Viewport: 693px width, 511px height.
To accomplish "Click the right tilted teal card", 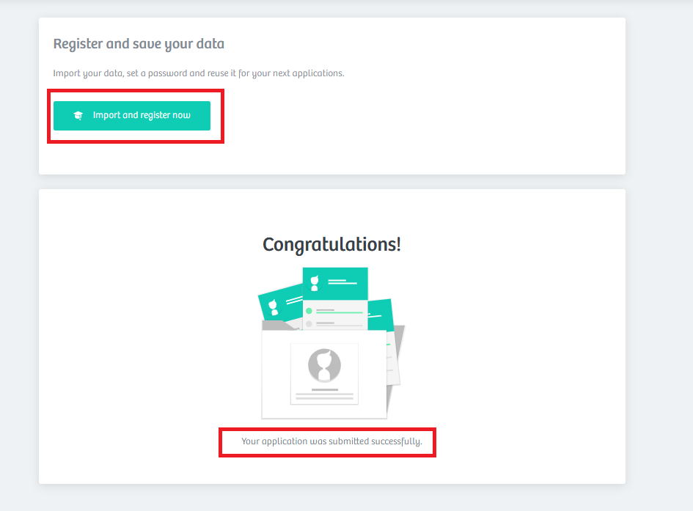I will pos(381,315).
